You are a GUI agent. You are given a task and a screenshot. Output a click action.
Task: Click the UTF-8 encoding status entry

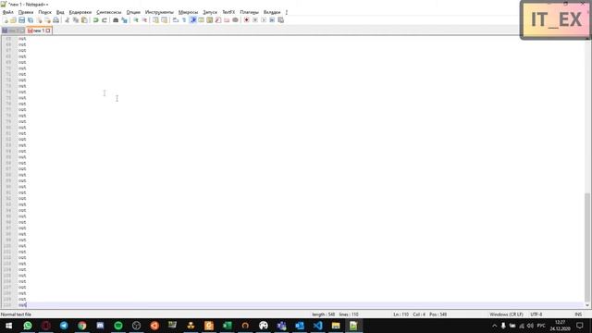[x=536, y=314]
